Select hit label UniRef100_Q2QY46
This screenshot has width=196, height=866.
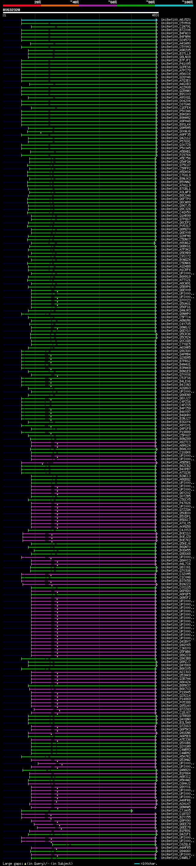(x=176, y=77)
